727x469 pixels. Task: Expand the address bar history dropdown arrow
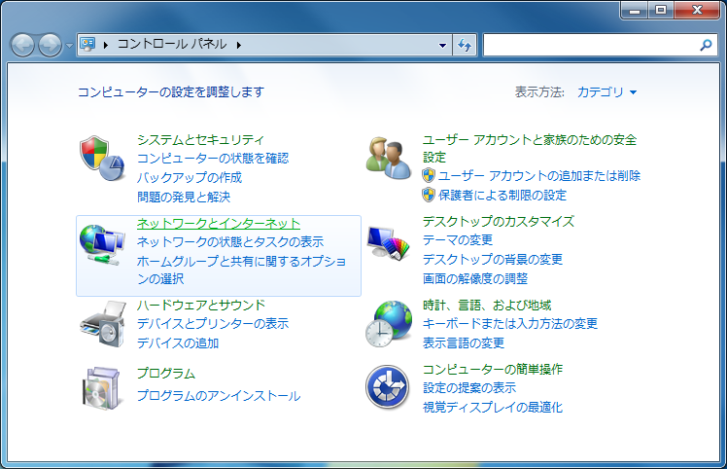442,45
